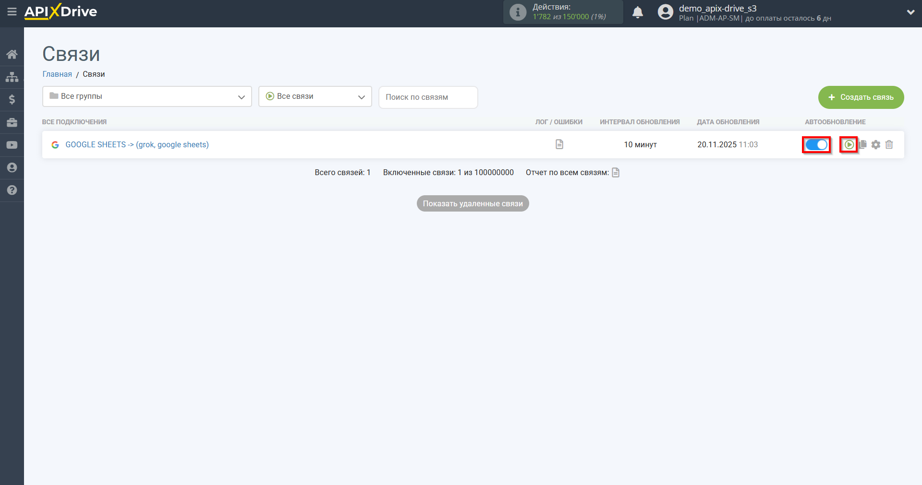Toggle autoupdate for the GOOGLE SHEETS connection
Viewport: 922px width, 485px height.
click(x=816, y=144)
